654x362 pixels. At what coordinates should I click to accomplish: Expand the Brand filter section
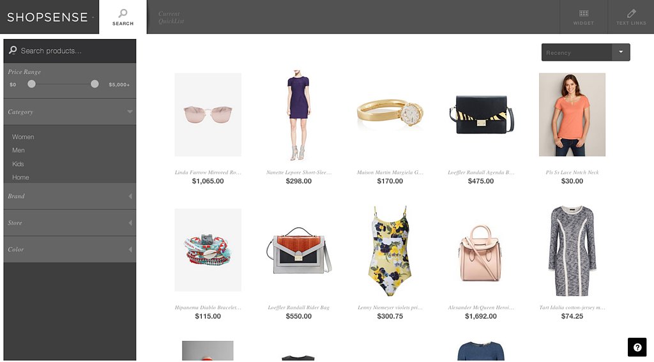tap(70, 196)
